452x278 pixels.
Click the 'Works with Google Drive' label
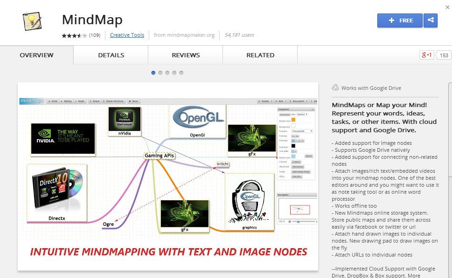point(371,88)
